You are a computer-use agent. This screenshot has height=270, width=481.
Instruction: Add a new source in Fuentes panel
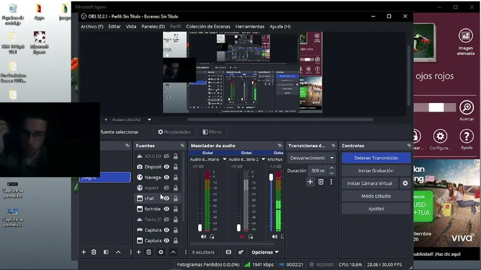click(x=139, y=252)
